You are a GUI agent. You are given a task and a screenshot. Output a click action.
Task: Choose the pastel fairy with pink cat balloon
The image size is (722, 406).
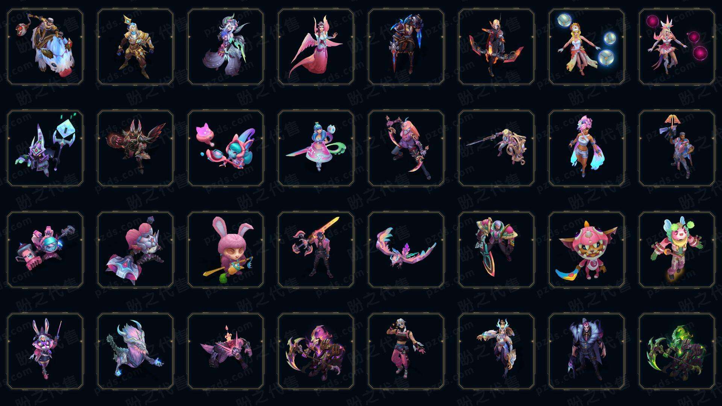click(226, 148)
